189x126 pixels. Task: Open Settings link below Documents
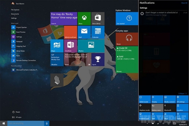coord(14,18)
